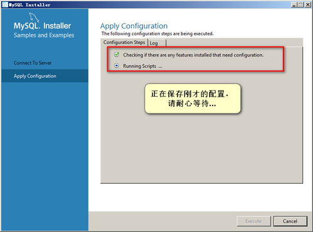Viewport: 313px width, 232px height.
Task: Minimize the MySQL Installer window
Action: 294,4
